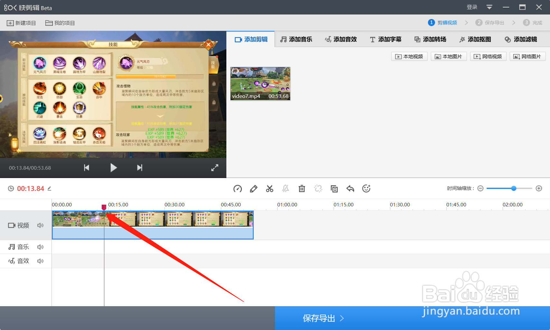Open the clip speed adjustment tool
Screen dimensions: 550x330
click(x=238, y=189)
